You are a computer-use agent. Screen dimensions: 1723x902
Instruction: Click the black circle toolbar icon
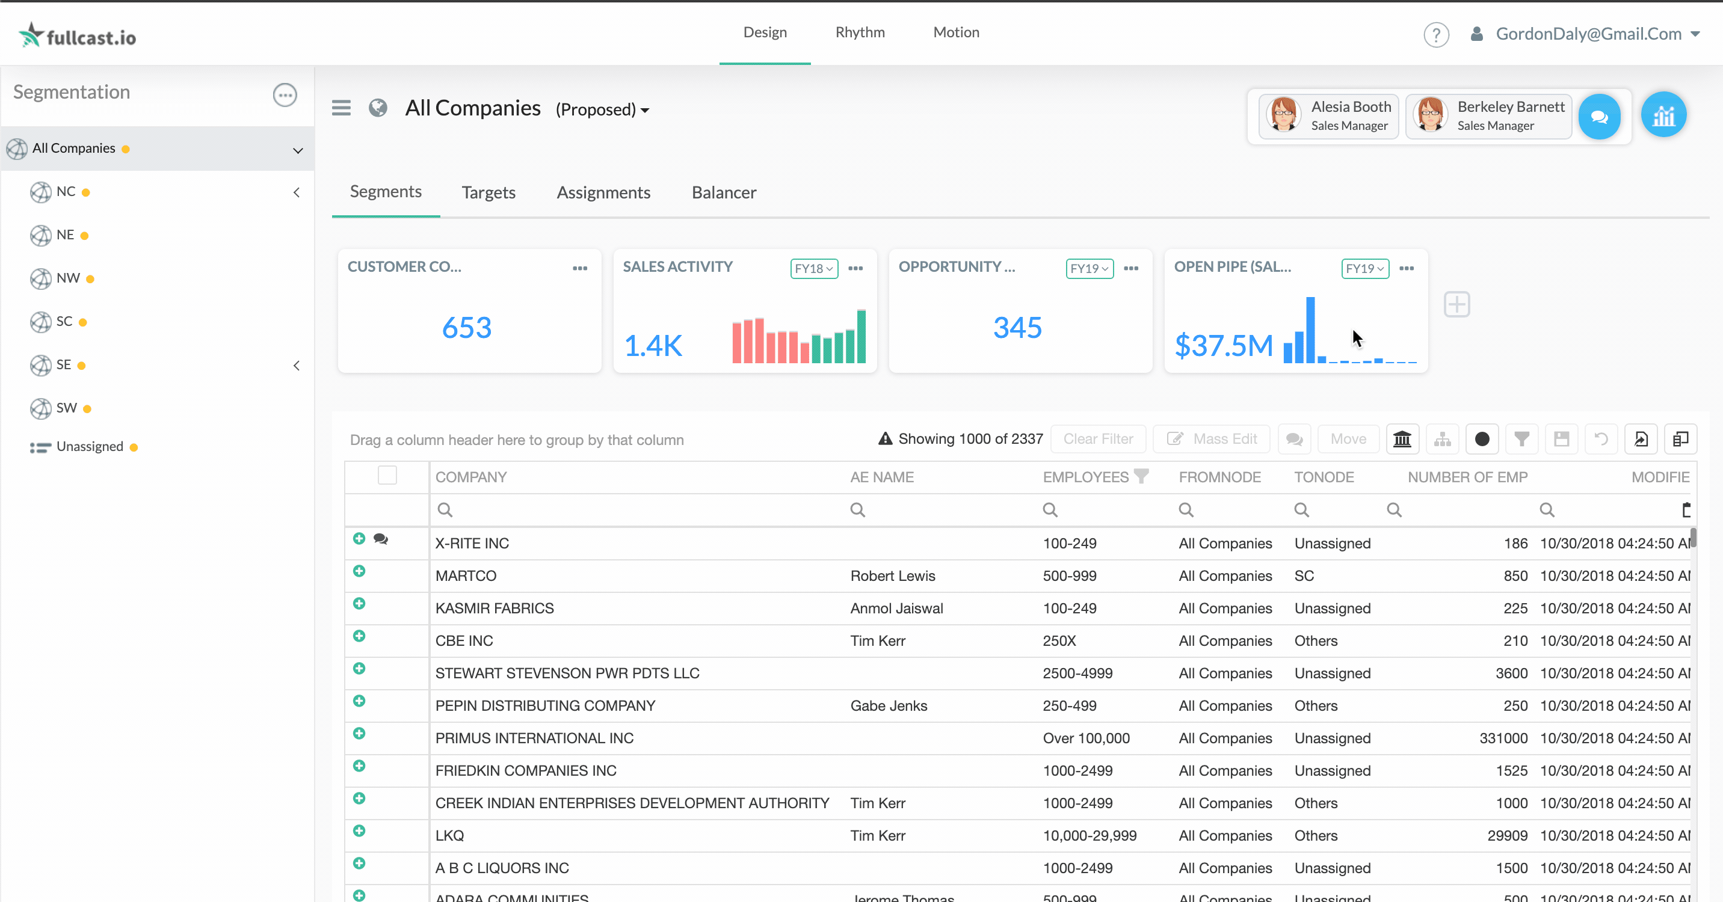[1482, 440]
